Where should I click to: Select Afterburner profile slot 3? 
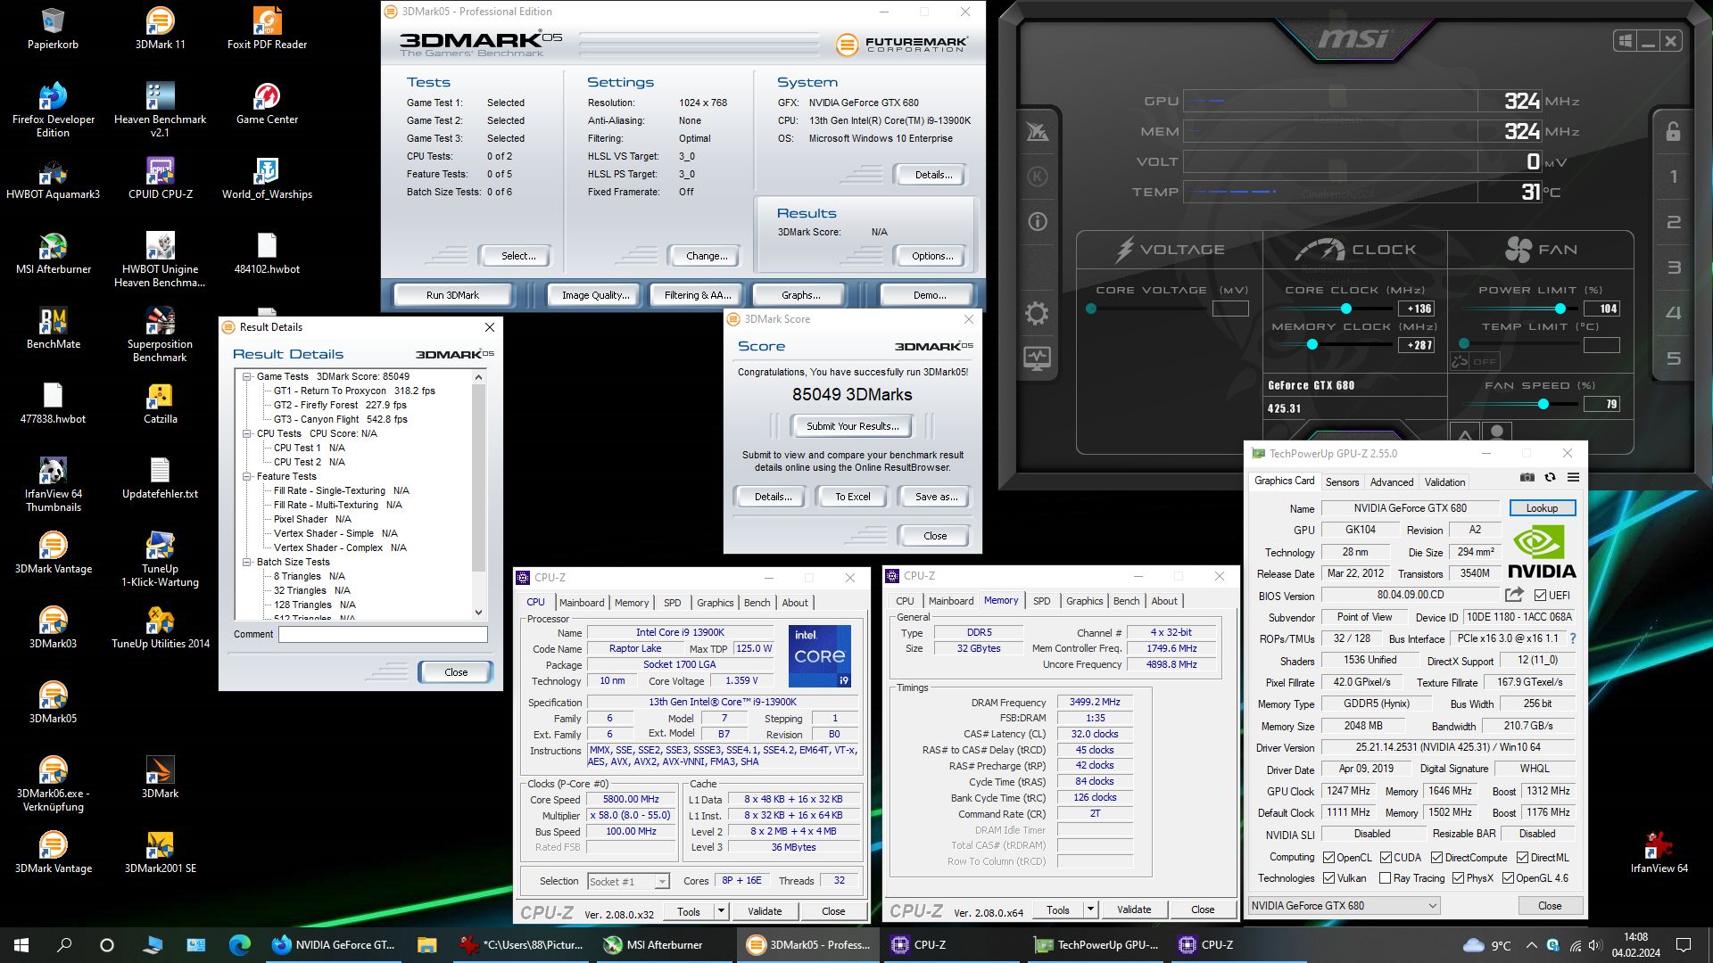1674,267
